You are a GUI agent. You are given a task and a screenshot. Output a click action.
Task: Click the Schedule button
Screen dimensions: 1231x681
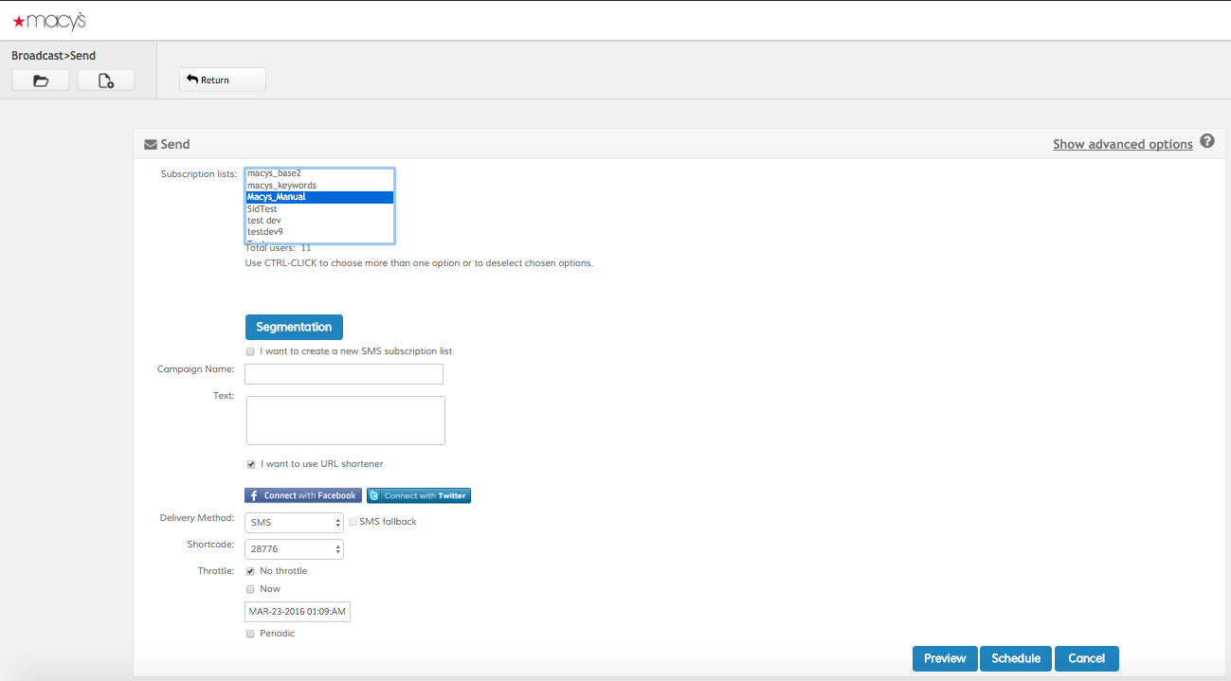coord(1015,658)
